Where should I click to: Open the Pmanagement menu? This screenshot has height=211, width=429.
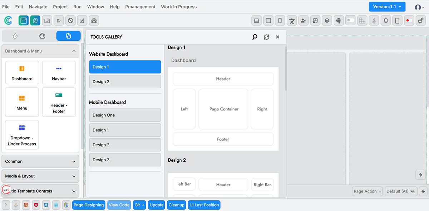pyautogui.click(x=140, y=6)
